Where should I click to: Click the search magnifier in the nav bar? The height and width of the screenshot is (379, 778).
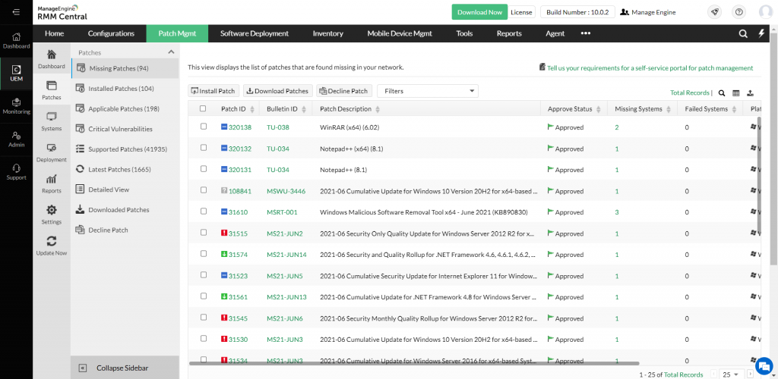point(743,33)
